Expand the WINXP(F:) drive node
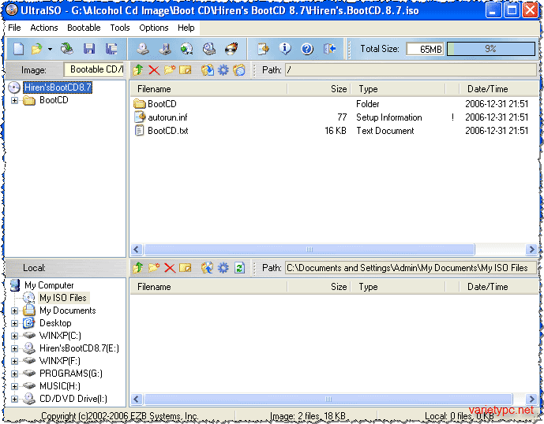 [14, 361]
